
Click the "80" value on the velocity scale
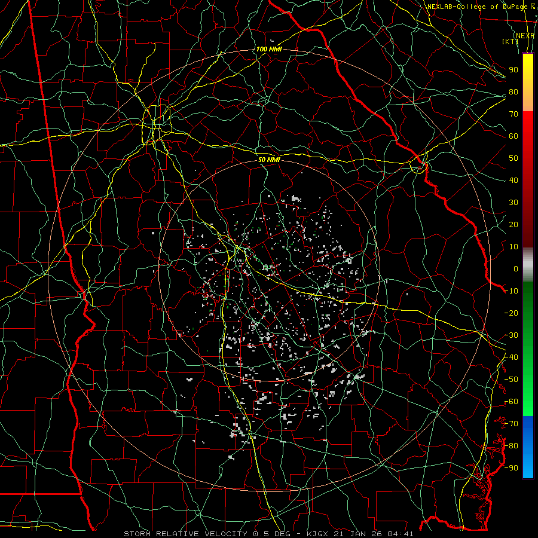(513, 91)
